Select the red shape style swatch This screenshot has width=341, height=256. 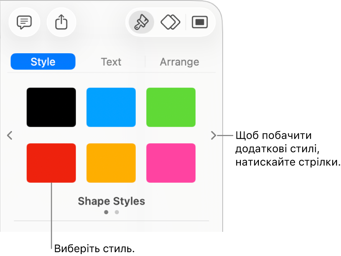point(51,163)
